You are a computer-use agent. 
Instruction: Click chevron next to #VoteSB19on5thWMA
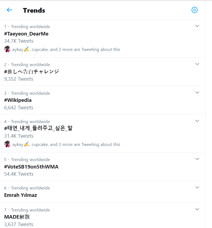coord(197,159)
